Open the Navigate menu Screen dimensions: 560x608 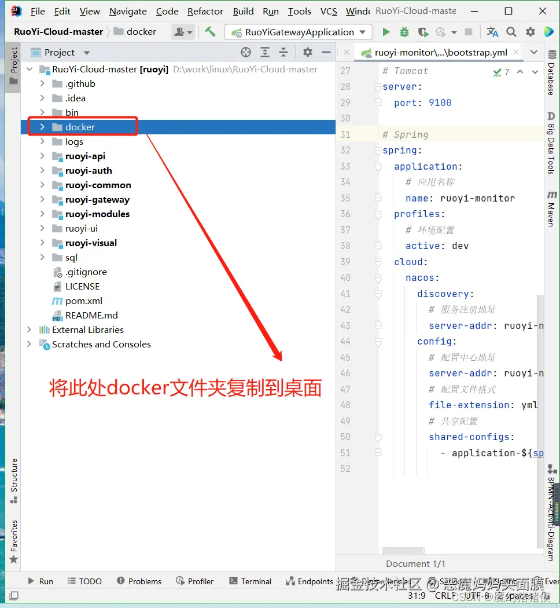[128, 11]
